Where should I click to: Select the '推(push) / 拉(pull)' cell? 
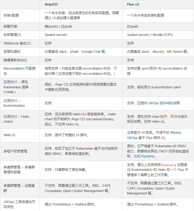point(58,26)
